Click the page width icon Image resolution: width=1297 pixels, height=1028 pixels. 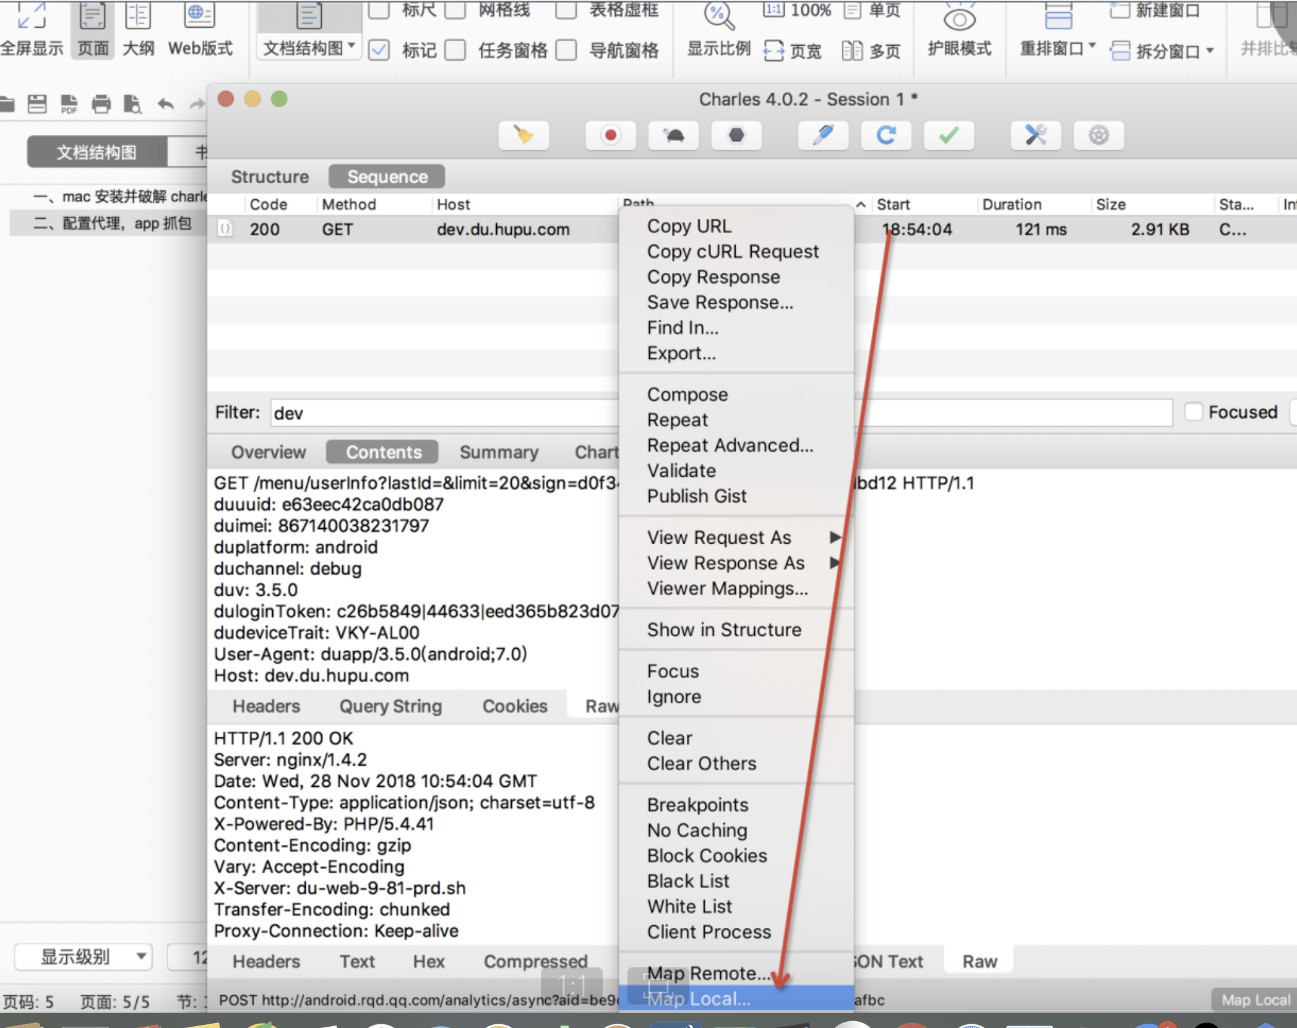773,51
